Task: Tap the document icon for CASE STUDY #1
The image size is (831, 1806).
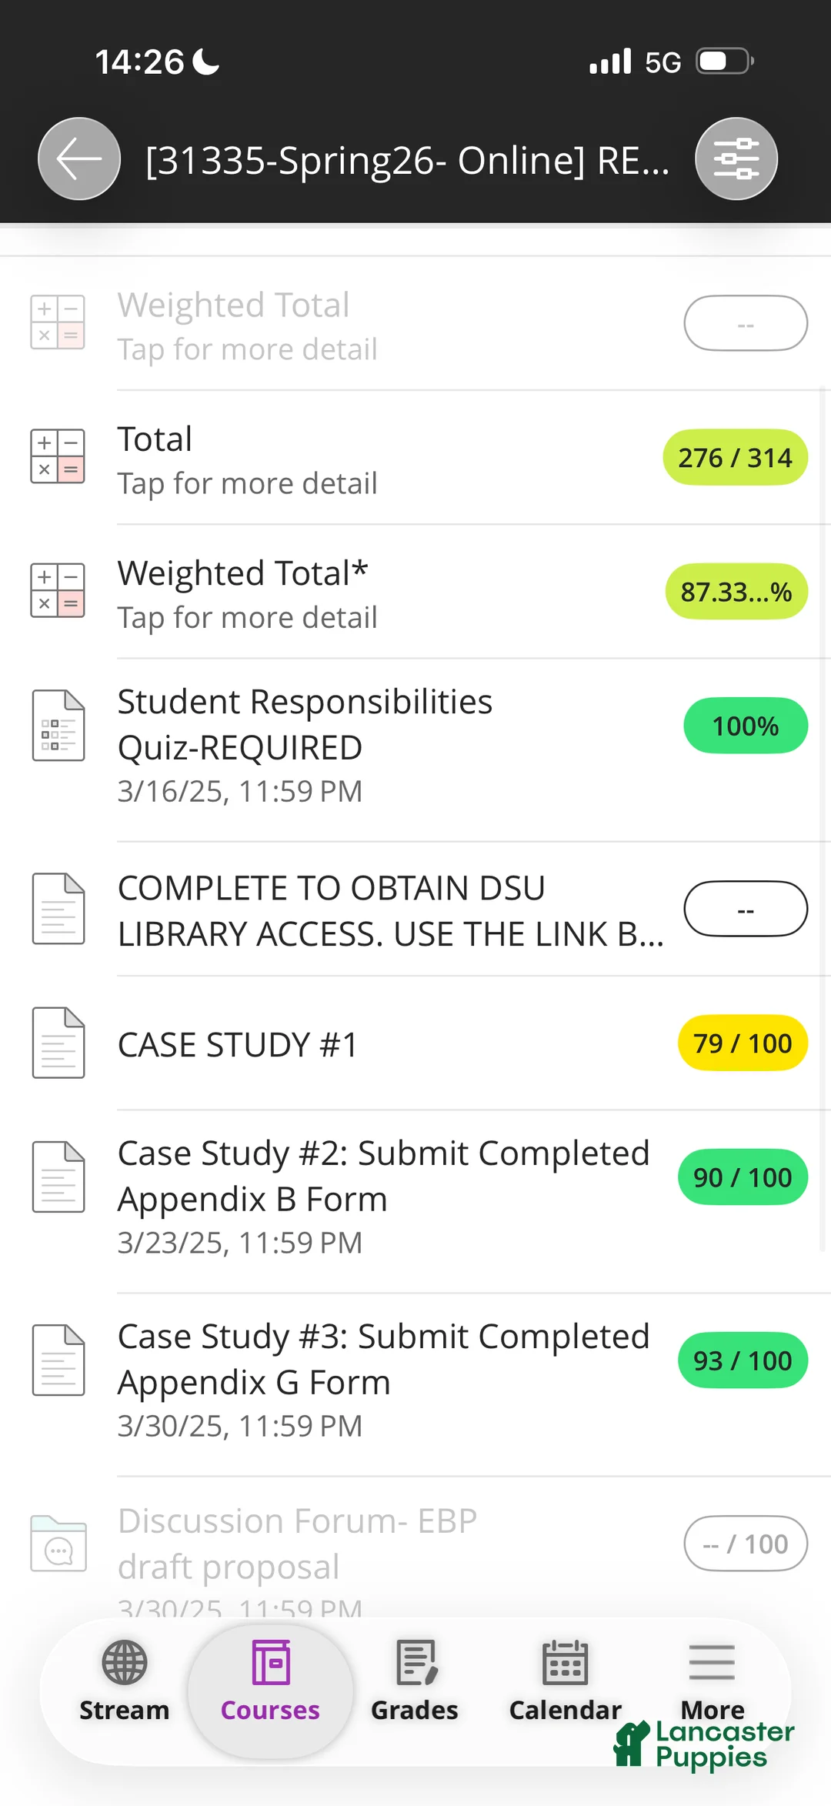Action: click(58, 1043)
